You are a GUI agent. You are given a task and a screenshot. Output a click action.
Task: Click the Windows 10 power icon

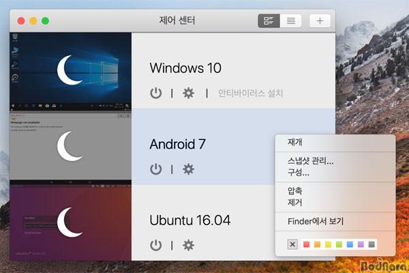155,93
